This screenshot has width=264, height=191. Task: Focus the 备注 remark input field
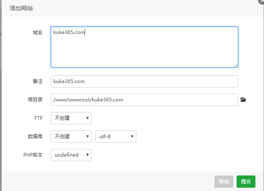pos(144,81)
